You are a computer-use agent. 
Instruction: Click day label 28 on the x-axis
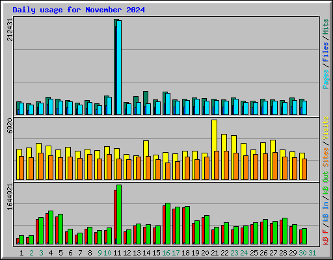[x=283, y=253]
